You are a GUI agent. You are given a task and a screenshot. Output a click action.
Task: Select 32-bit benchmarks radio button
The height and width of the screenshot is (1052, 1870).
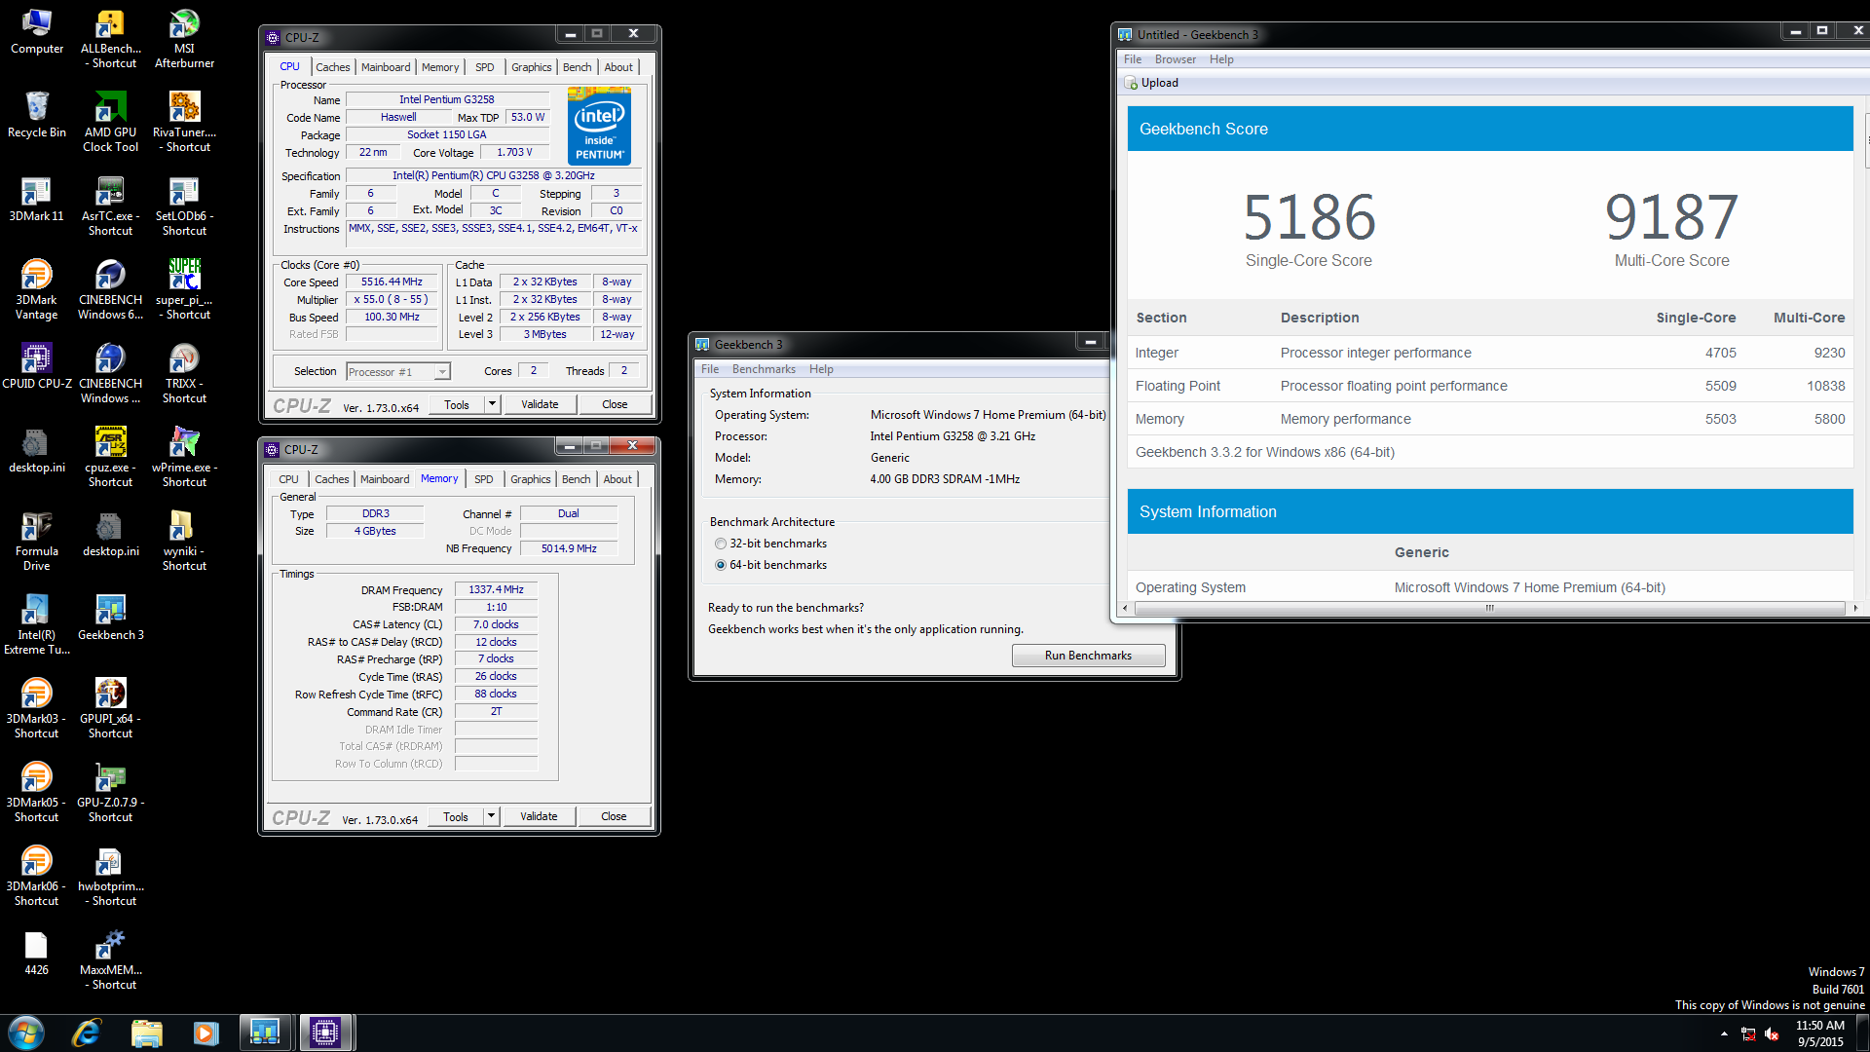[721, 544]
